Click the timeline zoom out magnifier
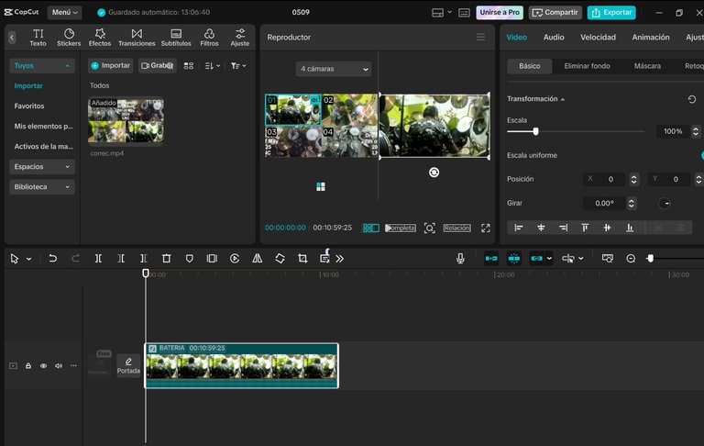 (631, 259)
